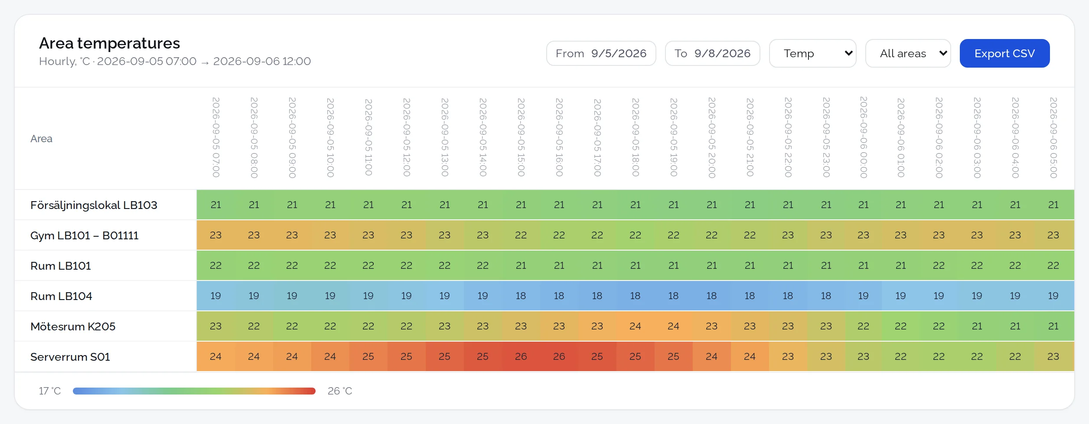Click Serverrum S01 cell at 09-05 16:00
The width and height of the screenshot is (1089, 424).
coord(559,356)
